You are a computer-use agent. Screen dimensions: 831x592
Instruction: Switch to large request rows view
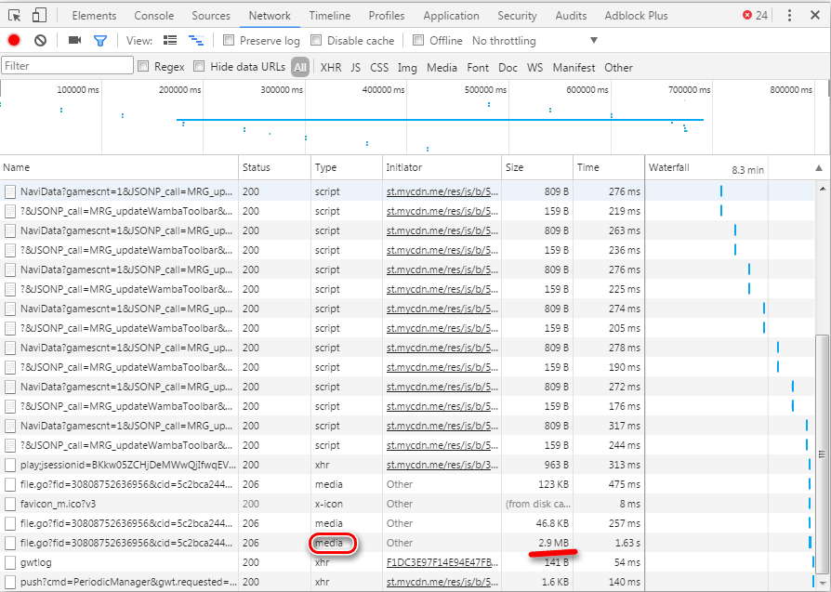tap(170, 40)
